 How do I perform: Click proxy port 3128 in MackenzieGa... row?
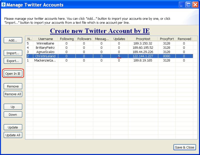pyautogui.click(x=166, y=60)
